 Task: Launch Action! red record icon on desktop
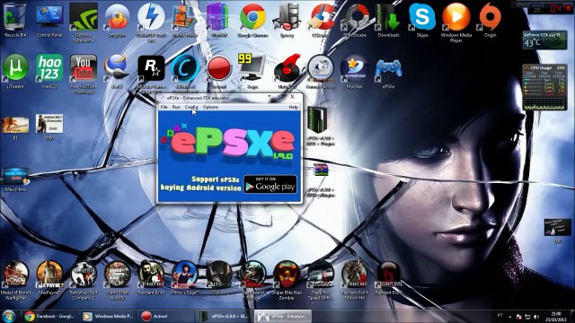(219, 72)
